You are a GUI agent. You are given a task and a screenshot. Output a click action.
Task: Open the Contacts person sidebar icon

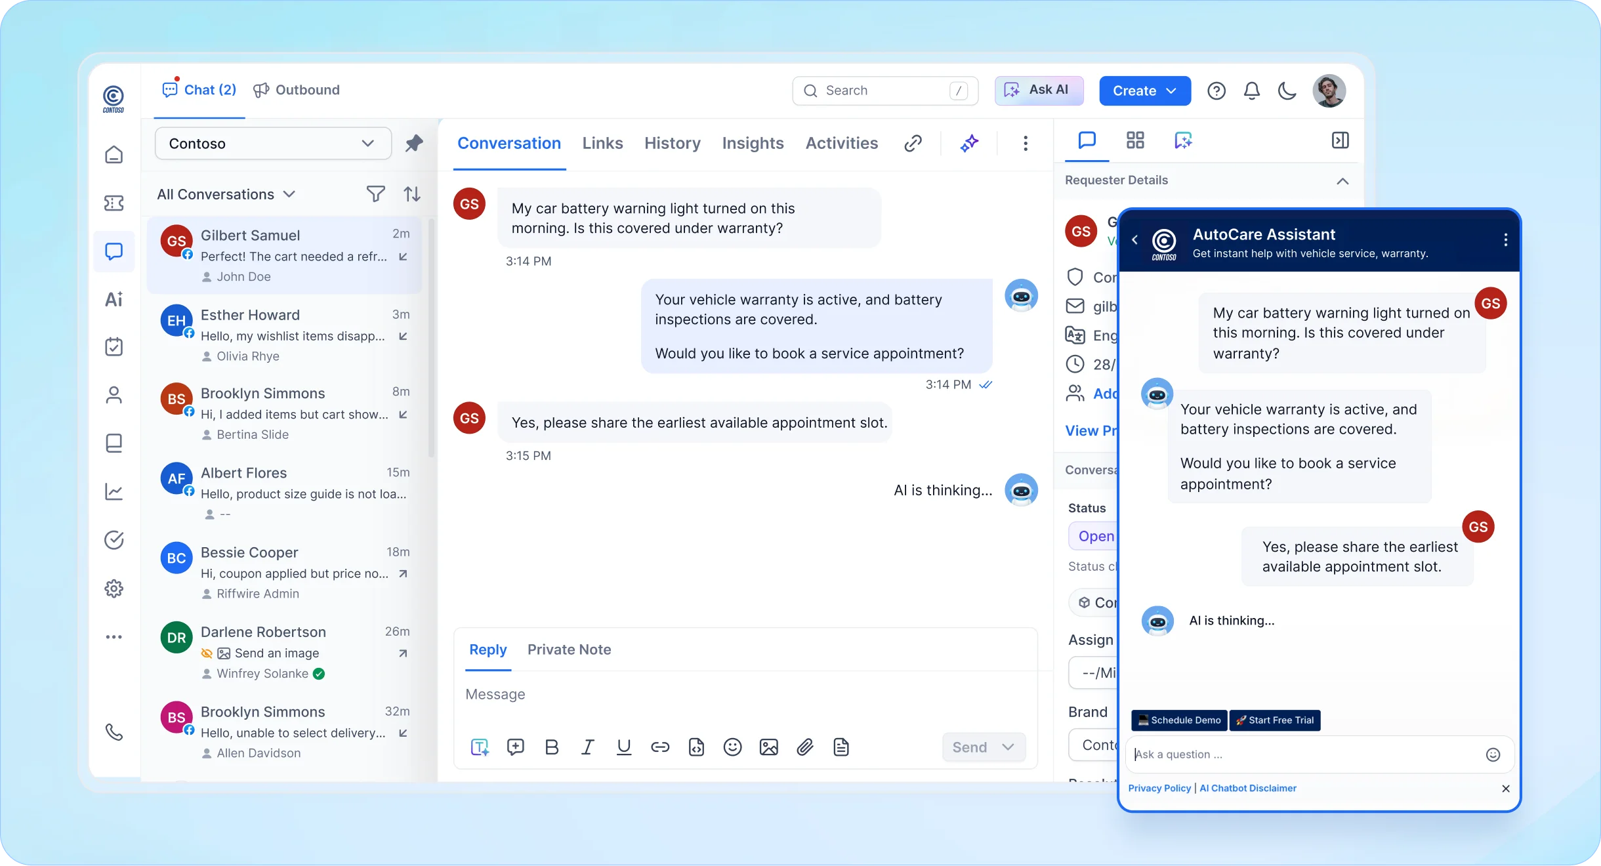tap(114, 395)
